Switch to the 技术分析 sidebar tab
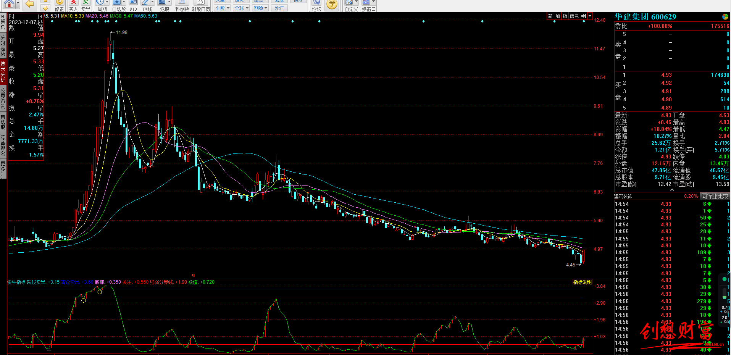The image size is (731, 355). pos(3,72)
